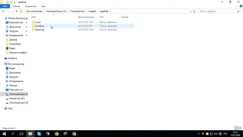This screenshot has width=243, height=137.
Task: Select Этот компьютер in navigation pane
Action: (16, 64)
